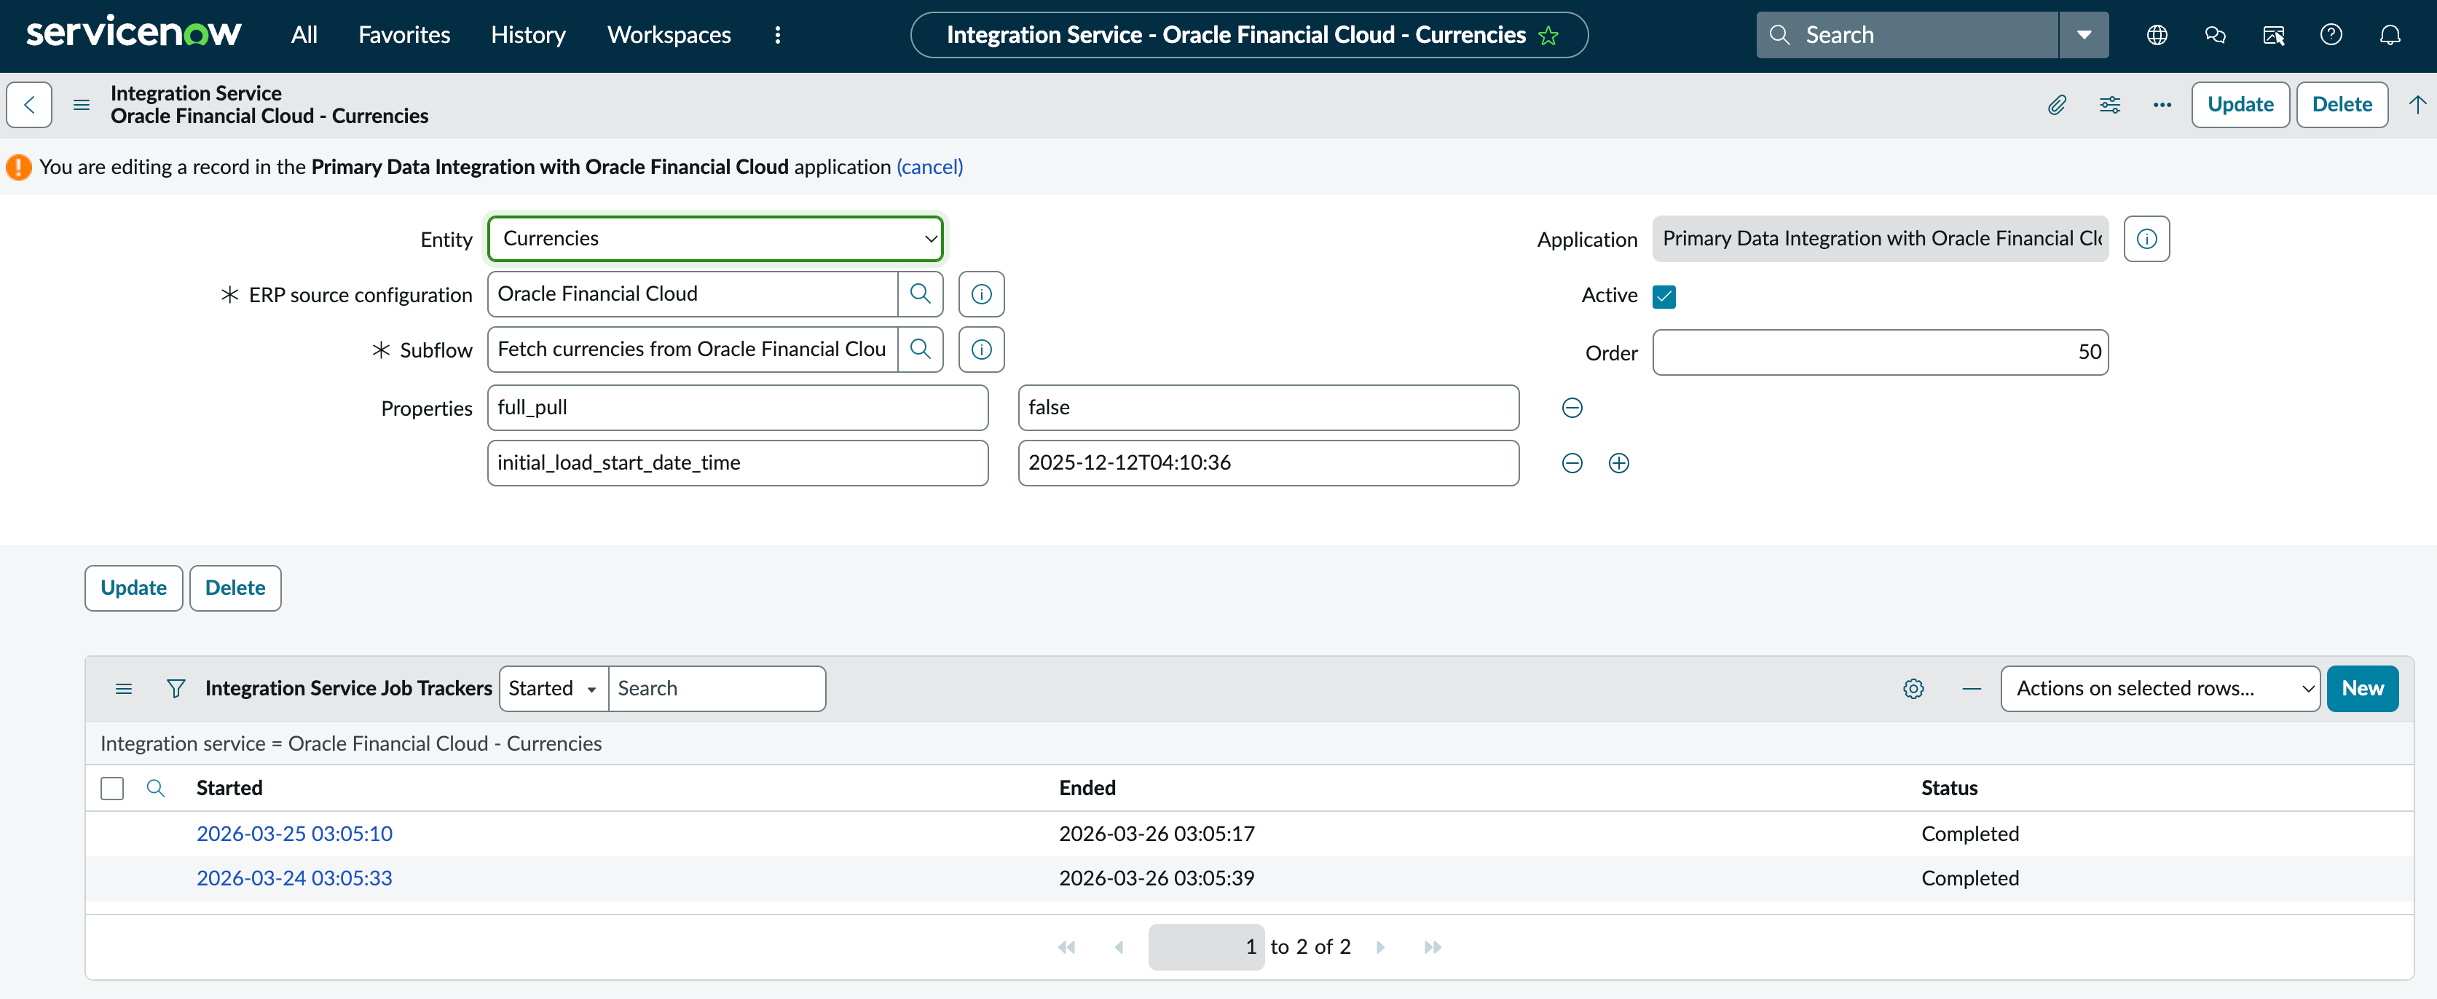Click the Integration service breadcrumb filter

pyautogui.click(x=350, y=743)
